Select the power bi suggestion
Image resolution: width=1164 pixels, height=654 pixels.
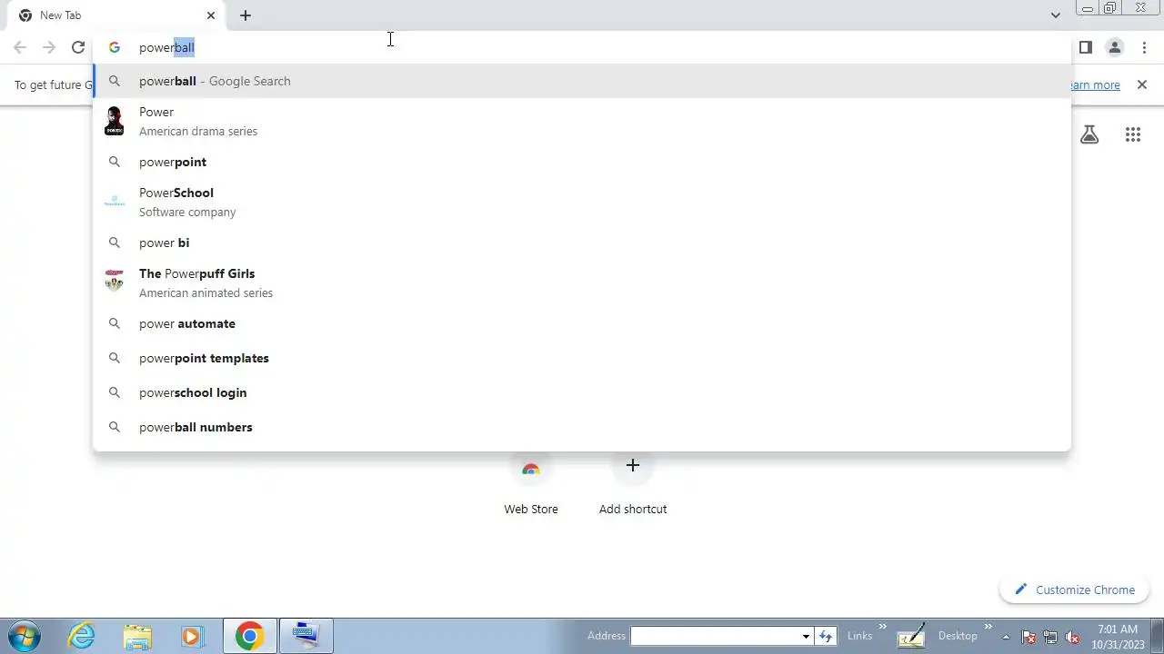coord(582,243)
